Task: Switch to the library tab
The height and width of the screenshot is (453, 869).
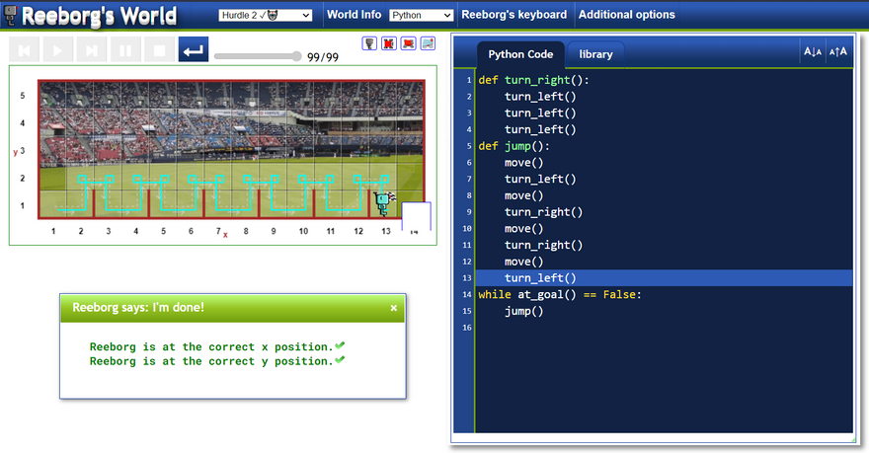Action: [595, 54]
